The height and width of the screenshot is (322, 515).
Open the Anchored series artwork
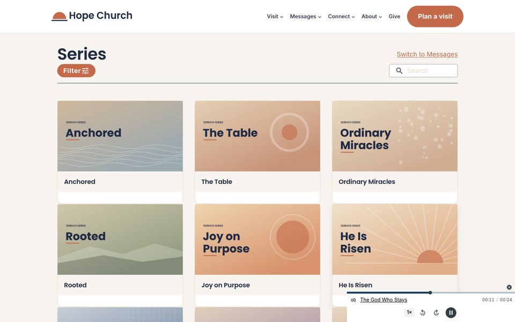[120, 136]
